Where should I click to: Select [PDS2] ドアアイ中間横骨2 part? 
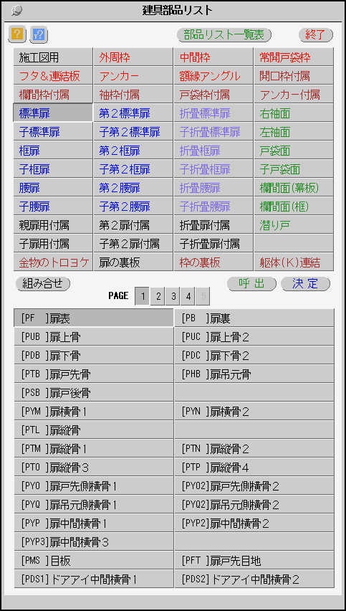click(x=254, y=579)
